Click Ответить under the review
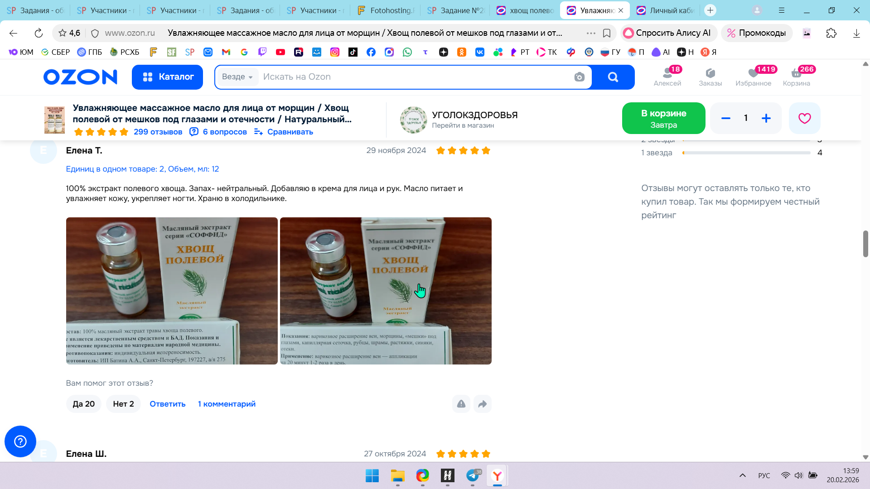 [168, 404]
